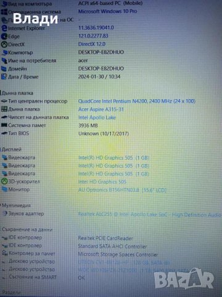The width and height of the screenshot is (222, 297).
Task: Click the Състояние на SMART icon
Action: (x=4, y=277)
